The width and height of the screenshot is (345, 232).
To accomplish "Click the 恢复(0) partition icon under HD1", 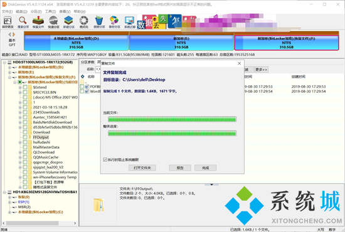I will click(14, 197).
